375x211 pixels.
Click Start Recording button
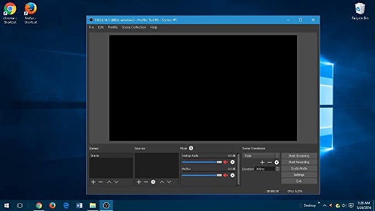coord(299,162)
